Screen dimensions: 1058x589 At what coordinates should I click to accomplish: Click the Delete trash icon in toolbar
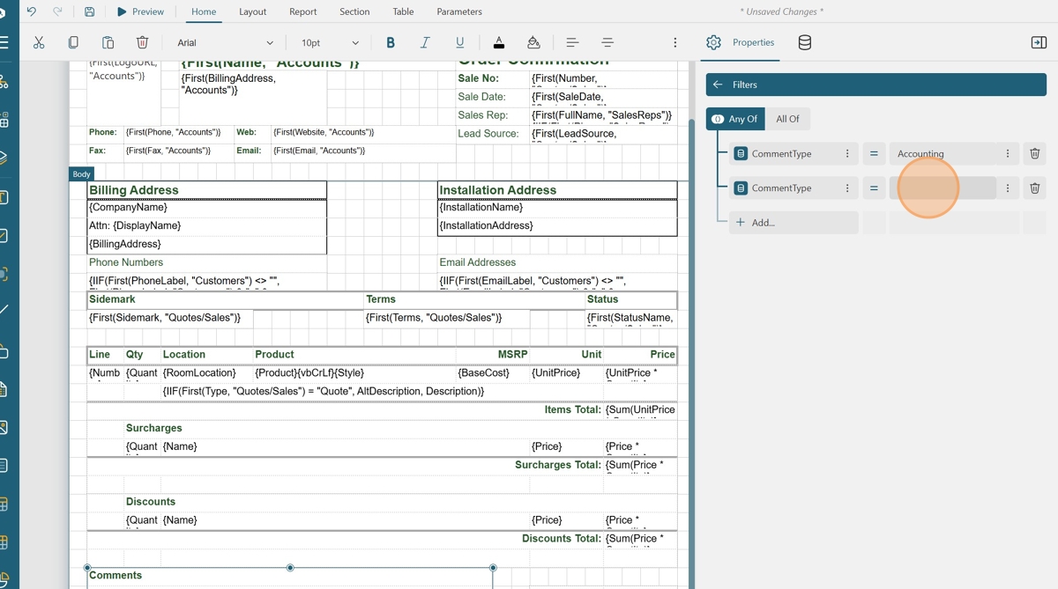(142, 42)
